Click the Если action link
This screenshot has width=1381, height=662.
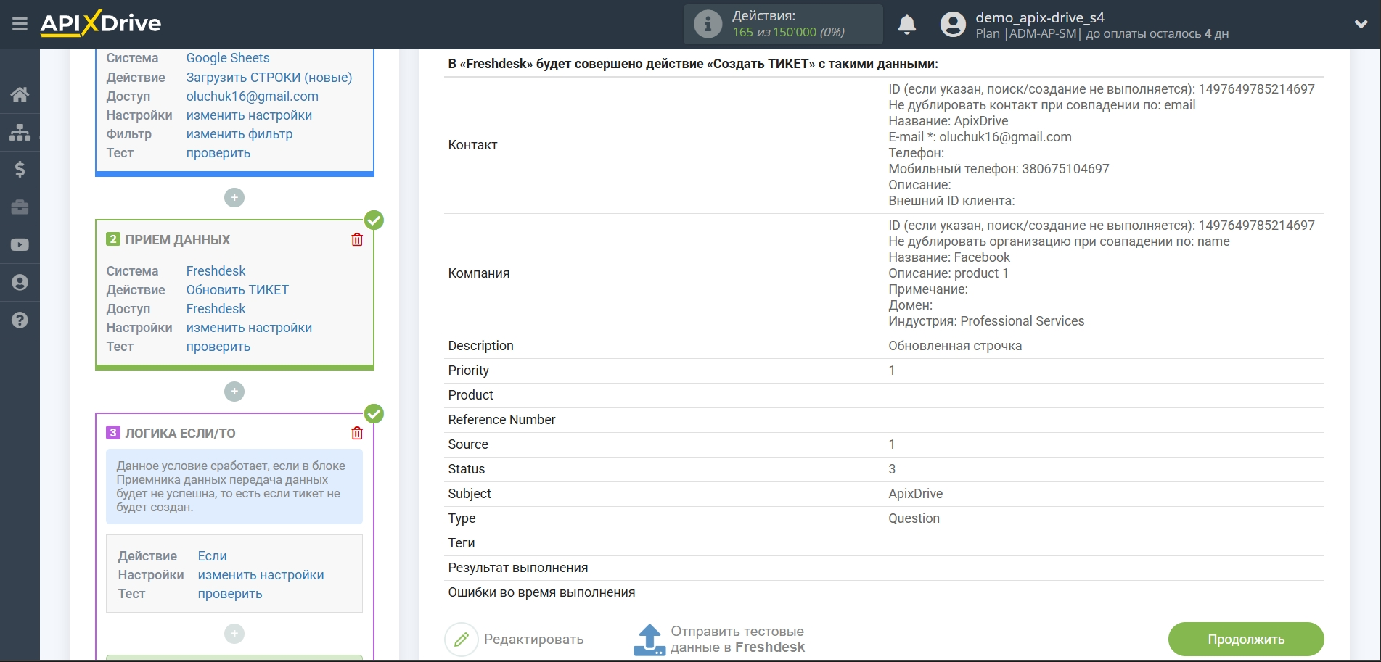(213, 556)
